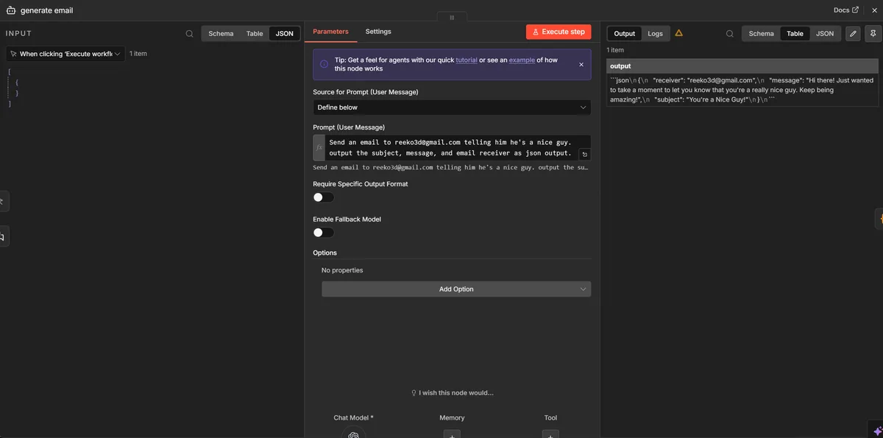Open the tutorial link in the tip banner
883x438 pixels.
tap(467, 60)
